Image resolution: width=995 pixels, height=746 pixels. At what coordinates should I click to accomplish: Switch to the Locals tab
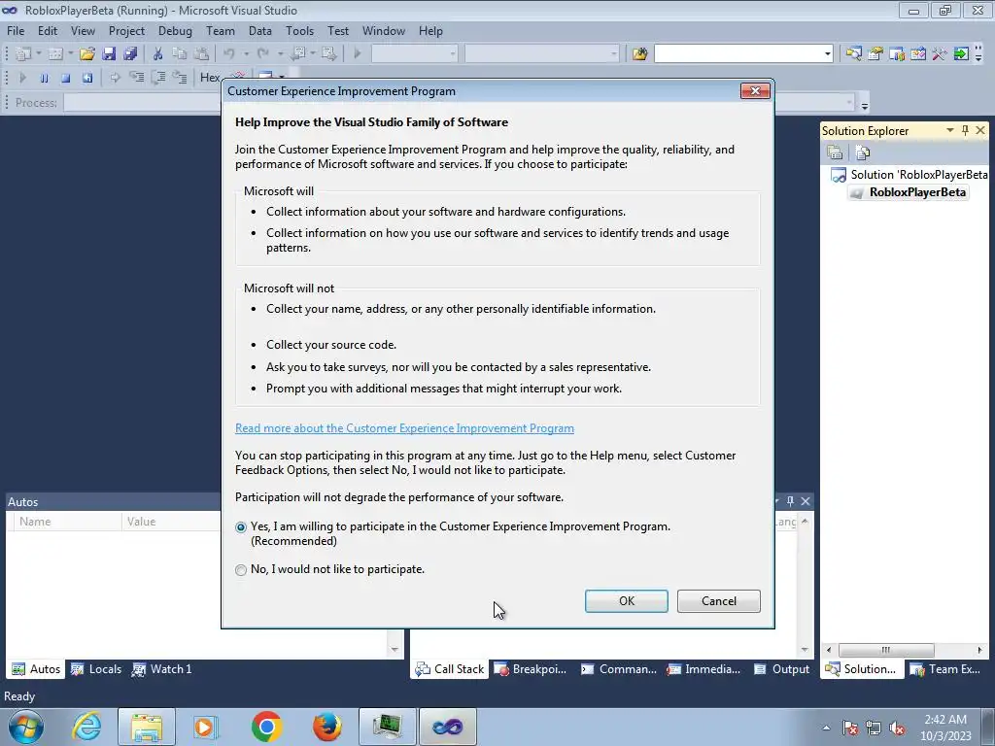(x=97, y=669)
